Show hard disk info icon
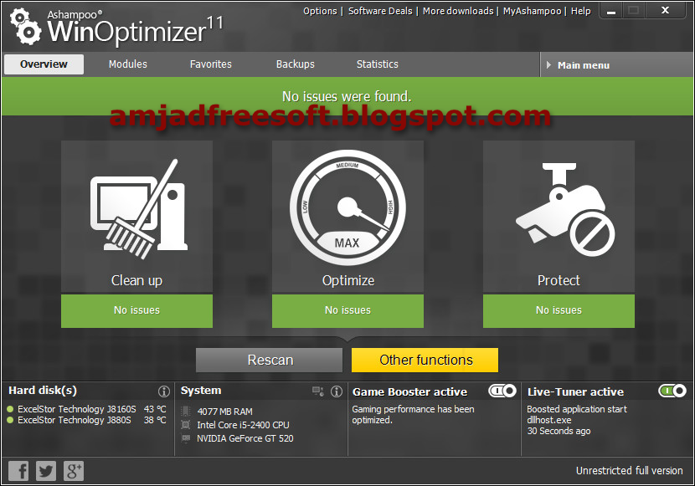 pyautogui.click(x=164, y=391)
